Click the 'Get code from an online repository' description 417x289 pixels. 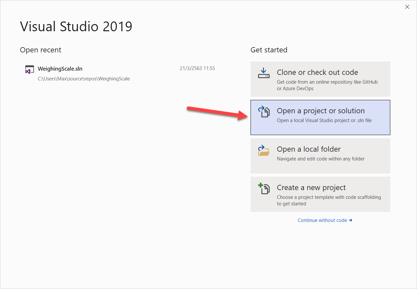327,85
